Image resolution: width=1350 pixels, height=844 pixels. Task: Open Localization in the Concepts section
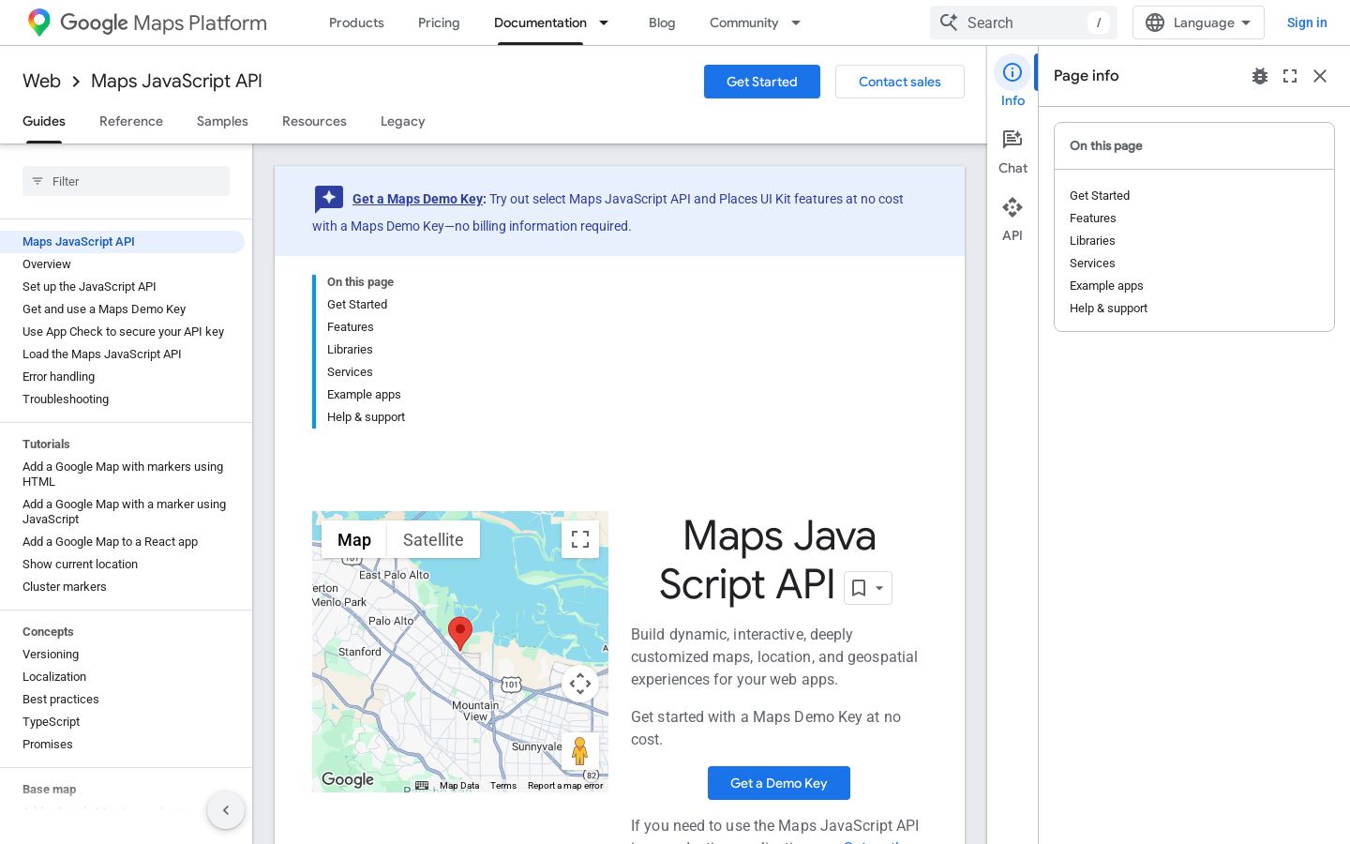[x=54, y=677]
